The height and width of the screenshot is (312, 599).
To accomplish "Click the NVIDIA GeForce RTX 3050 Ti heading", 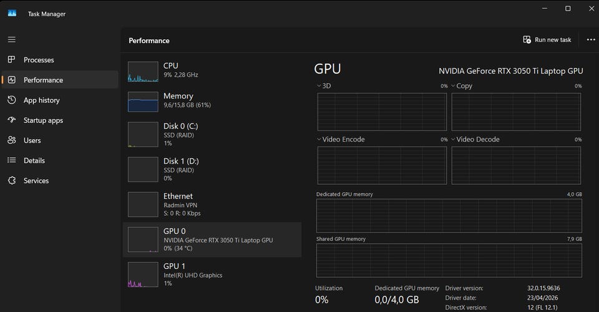I will click(511, 71).
